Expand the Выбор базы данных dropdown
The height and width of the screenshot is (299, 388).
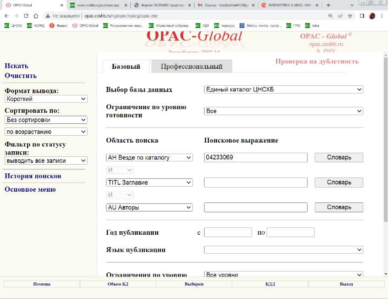[x=283, y=89]
